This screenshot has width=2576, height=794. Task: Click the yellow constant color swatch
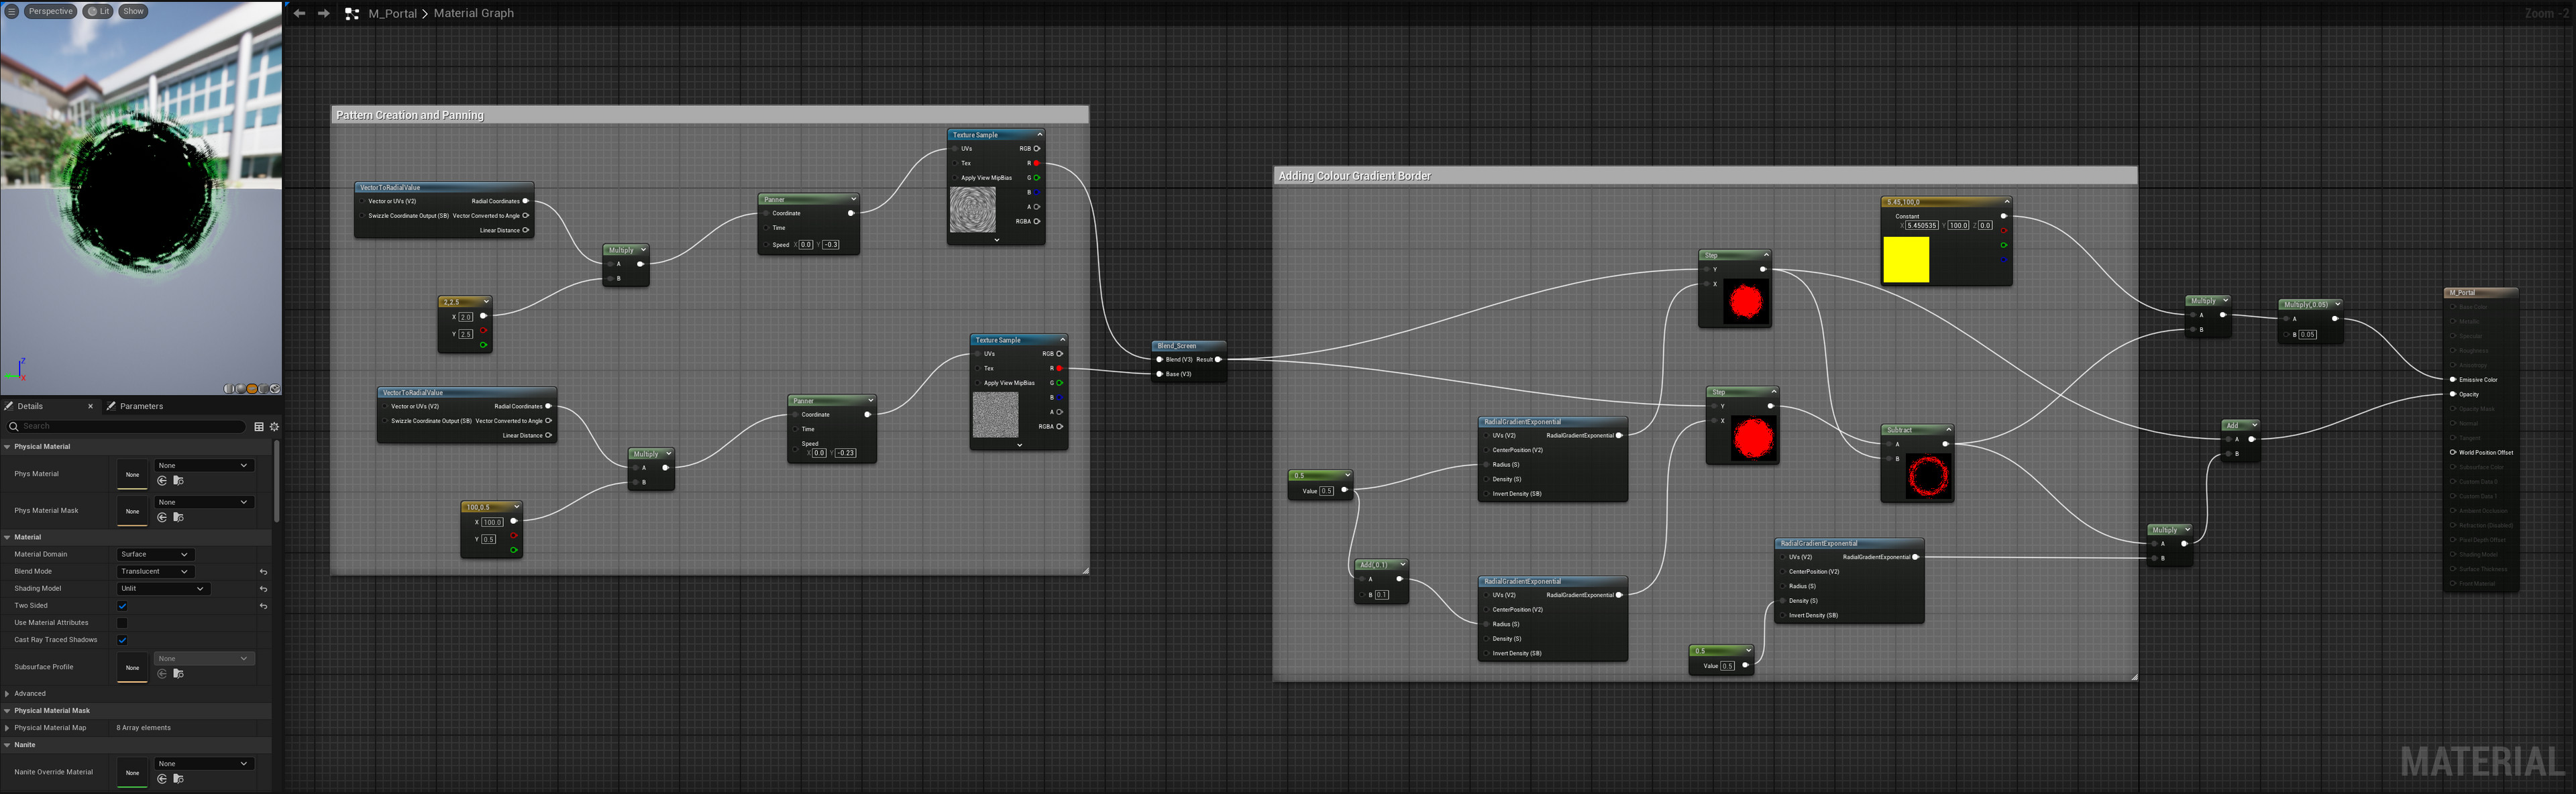(x=1906, y=259)
